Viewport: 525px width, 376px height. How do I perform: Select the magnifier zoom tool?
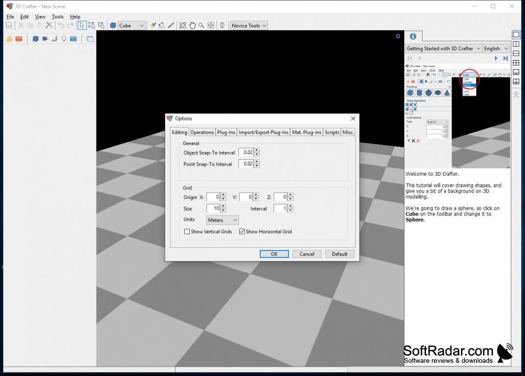201,25
